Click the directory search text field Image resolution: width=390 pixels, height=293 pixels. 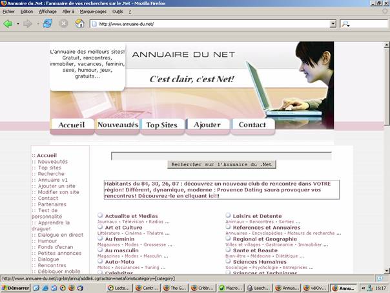tap(221, 156)
